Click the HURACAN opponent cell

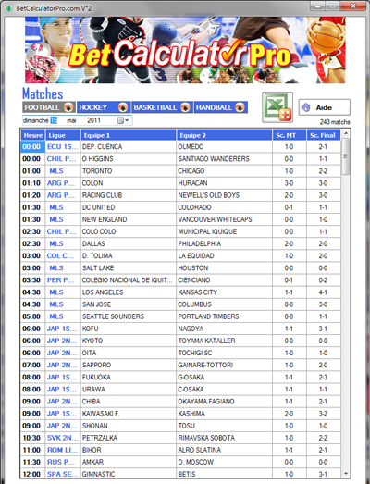(225, 183)
